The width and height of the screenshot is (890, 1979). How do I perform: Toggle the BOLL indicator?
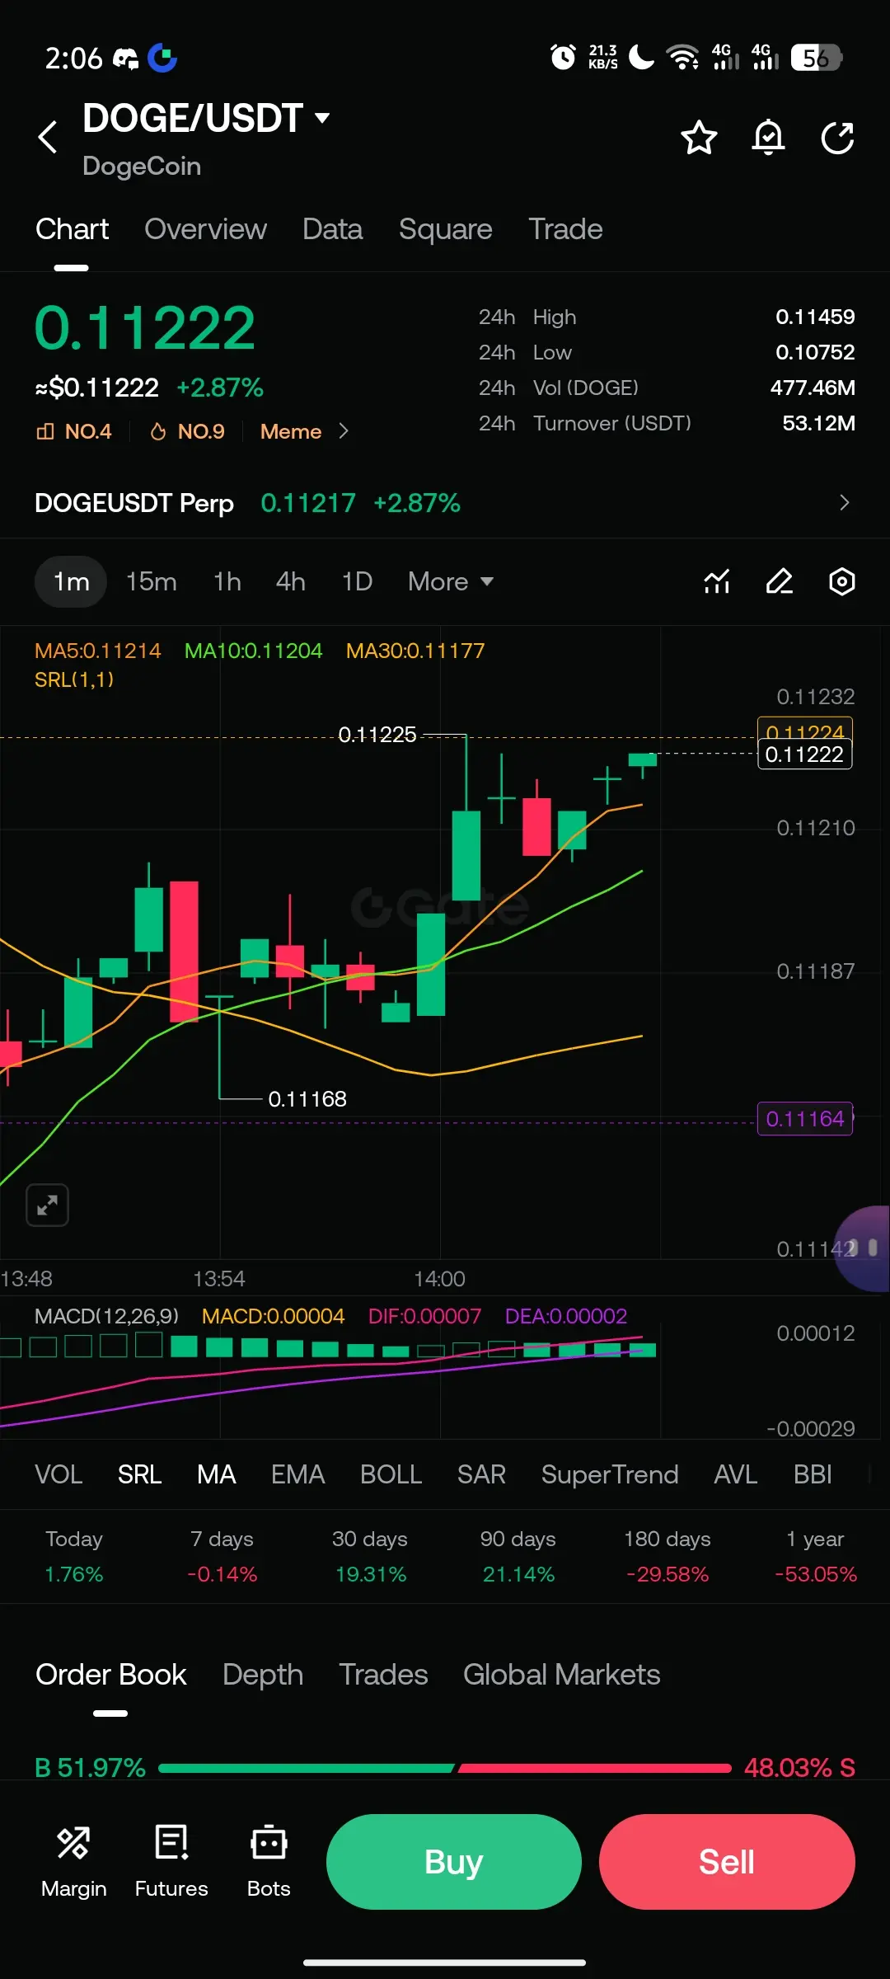coord(391,1474)
